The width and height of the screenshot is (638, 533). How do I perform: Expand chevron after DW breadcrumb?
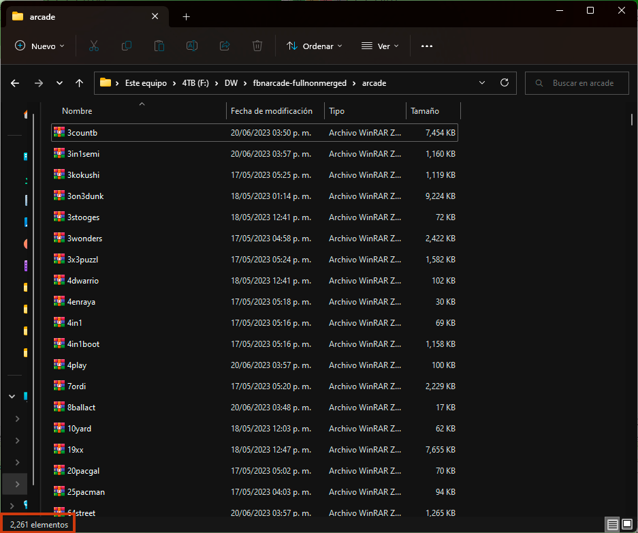(x=245, y=83)
